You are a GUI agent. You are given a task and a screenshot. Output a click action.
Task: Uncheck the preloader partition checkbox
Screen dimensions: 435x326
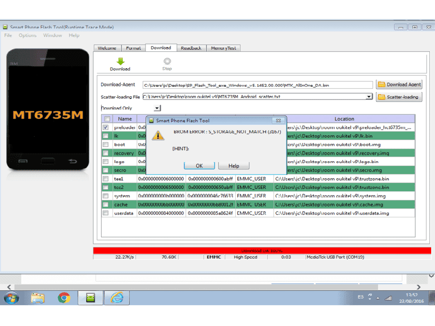coord(106,127)
